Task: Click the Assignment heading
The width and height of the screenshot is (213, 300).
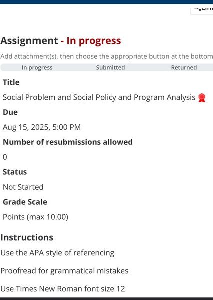Action: pos(29,41)
